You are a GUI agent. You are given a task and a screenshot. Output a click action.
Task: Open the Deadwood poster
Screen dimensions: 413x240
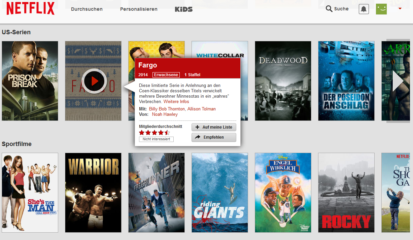click(283, 81)
